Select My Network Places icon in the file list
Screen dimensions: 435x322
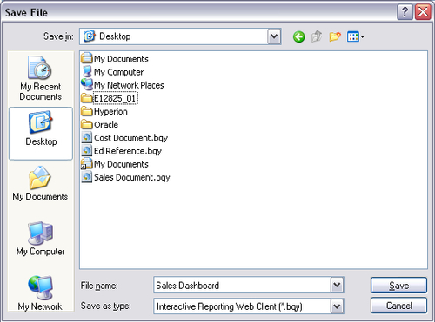coord(87,84)
